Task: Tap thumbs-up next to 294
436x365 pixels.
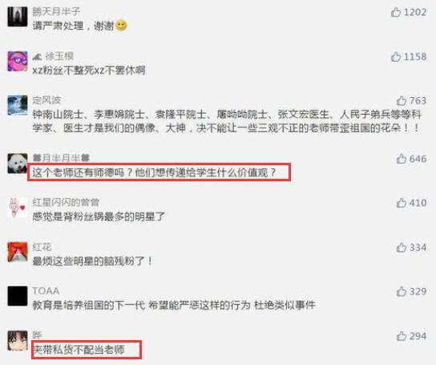Action: pyautogui.click(x=402, y=336)
